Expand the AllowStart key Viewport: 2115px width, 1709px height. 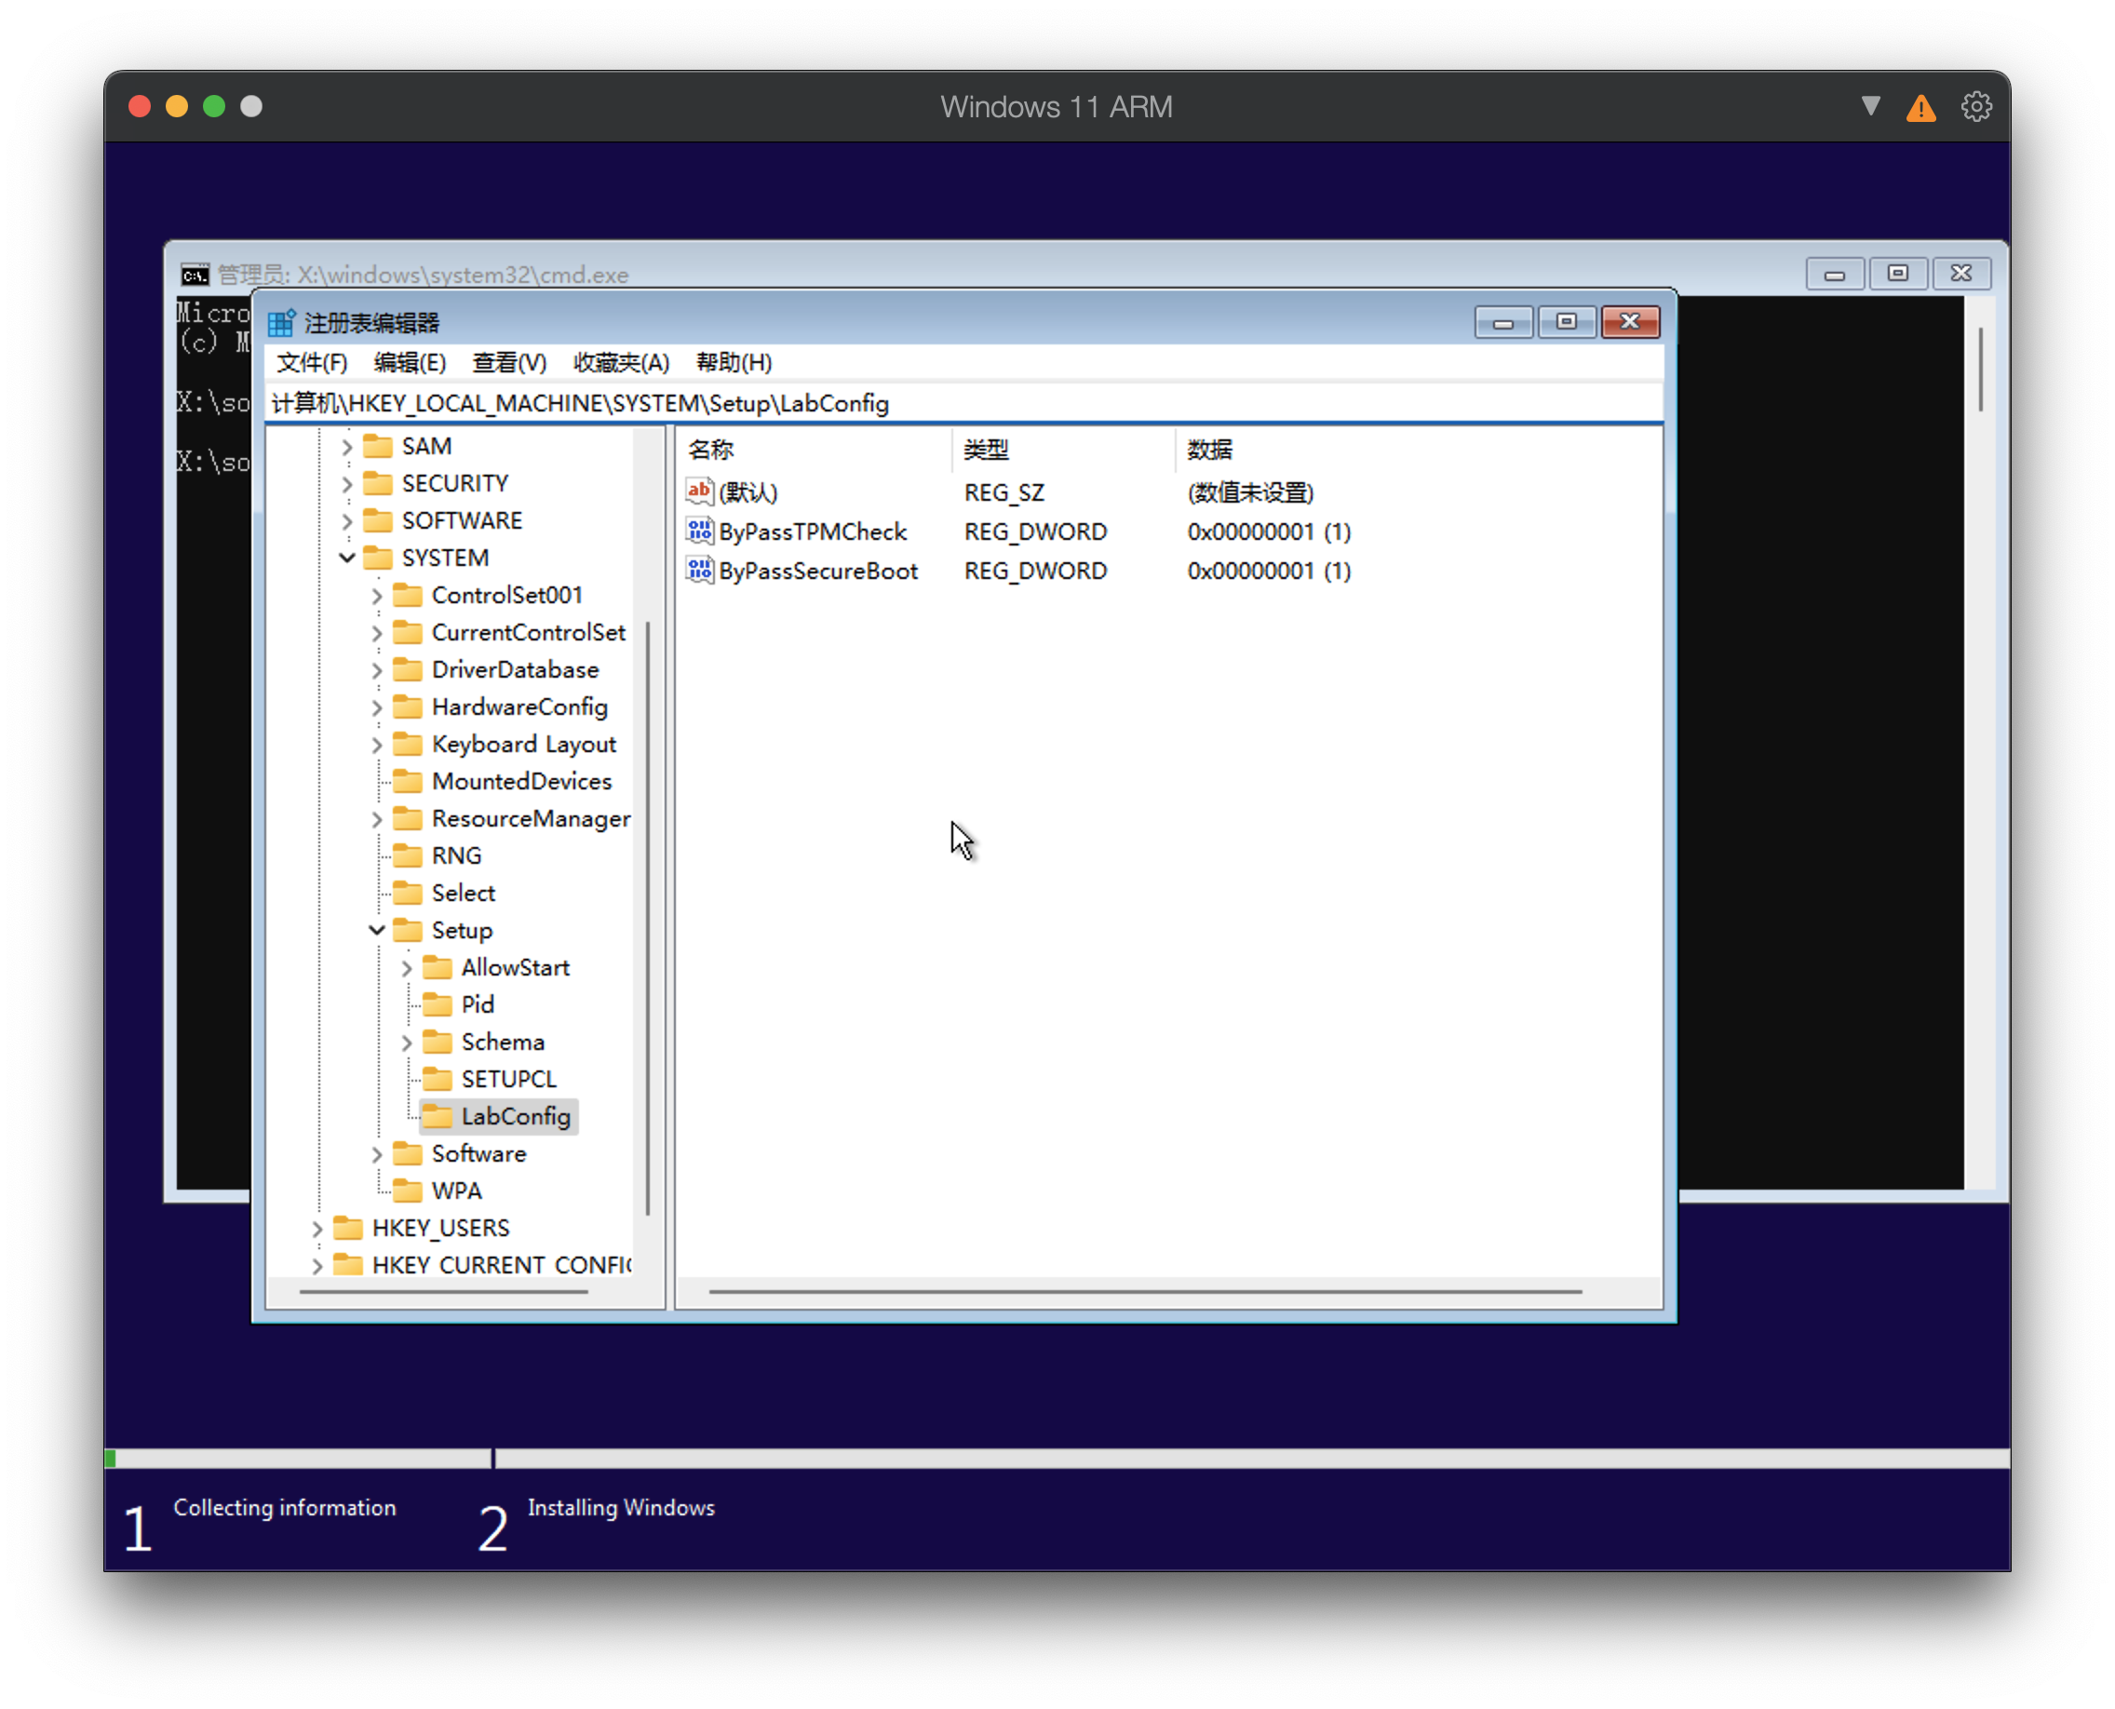click(x=407, y=968)
